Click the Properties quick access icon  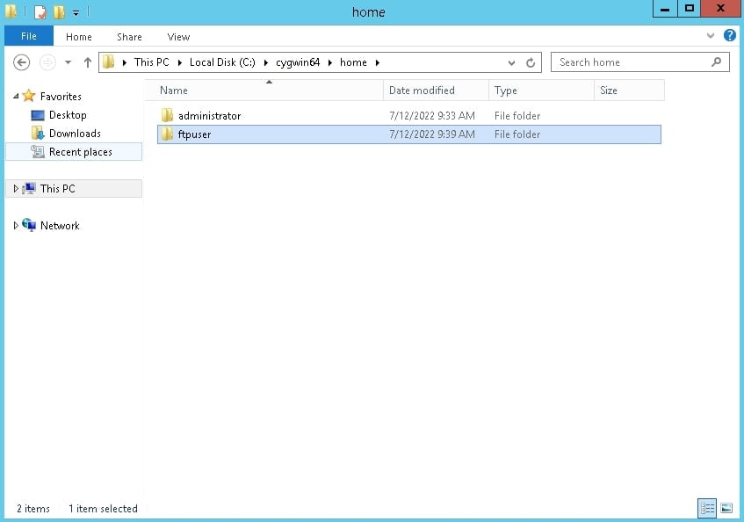(x=40, y=12)
